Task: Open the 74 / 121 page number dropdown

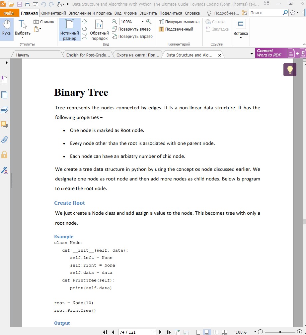Action: 154,332
